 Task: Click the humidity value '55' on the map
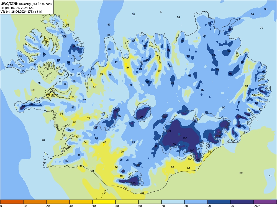(94, 87)
